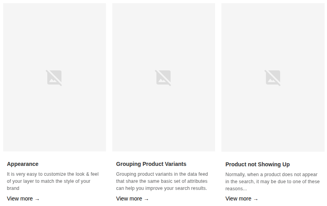Open the Product not Showing Up heading
The image size is (327, 206).
pos(258,164)
